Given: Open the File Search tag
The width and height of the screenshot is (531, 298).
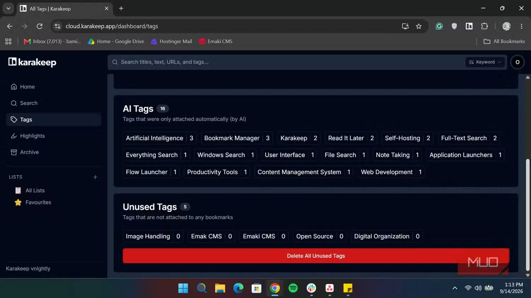Looking at the screenshot, I should point(345,155).
